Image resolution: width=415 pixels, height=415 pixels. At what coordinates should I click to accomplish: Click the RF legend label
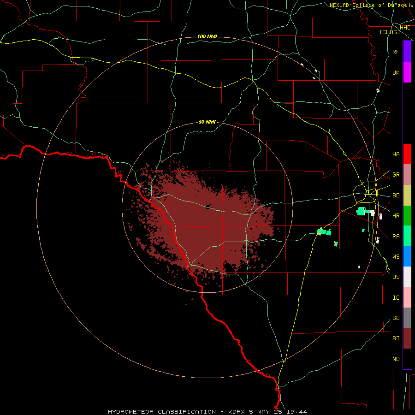pos(396,52)
